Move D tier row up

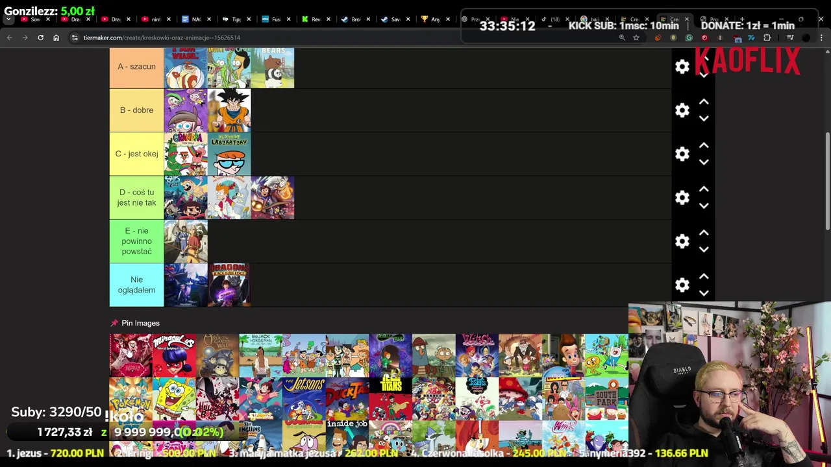coord(704,189)
